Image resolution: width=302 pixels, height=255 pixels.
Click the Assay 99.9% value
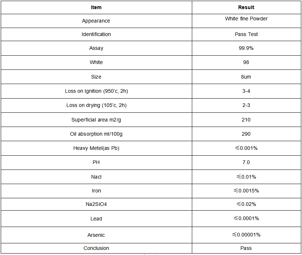coord(246,48)
